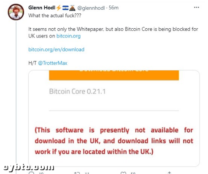The height and width of the screenshot is (174, 208).
Task: Click Glenn Hodl's profile avatar
Action: [16, 12]
